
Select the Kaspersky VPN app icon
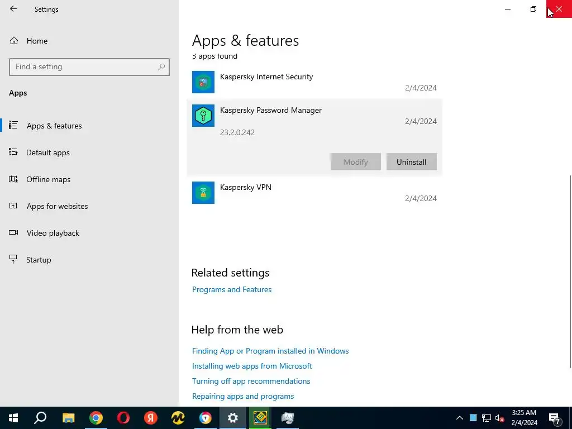[x=203, y=193]
